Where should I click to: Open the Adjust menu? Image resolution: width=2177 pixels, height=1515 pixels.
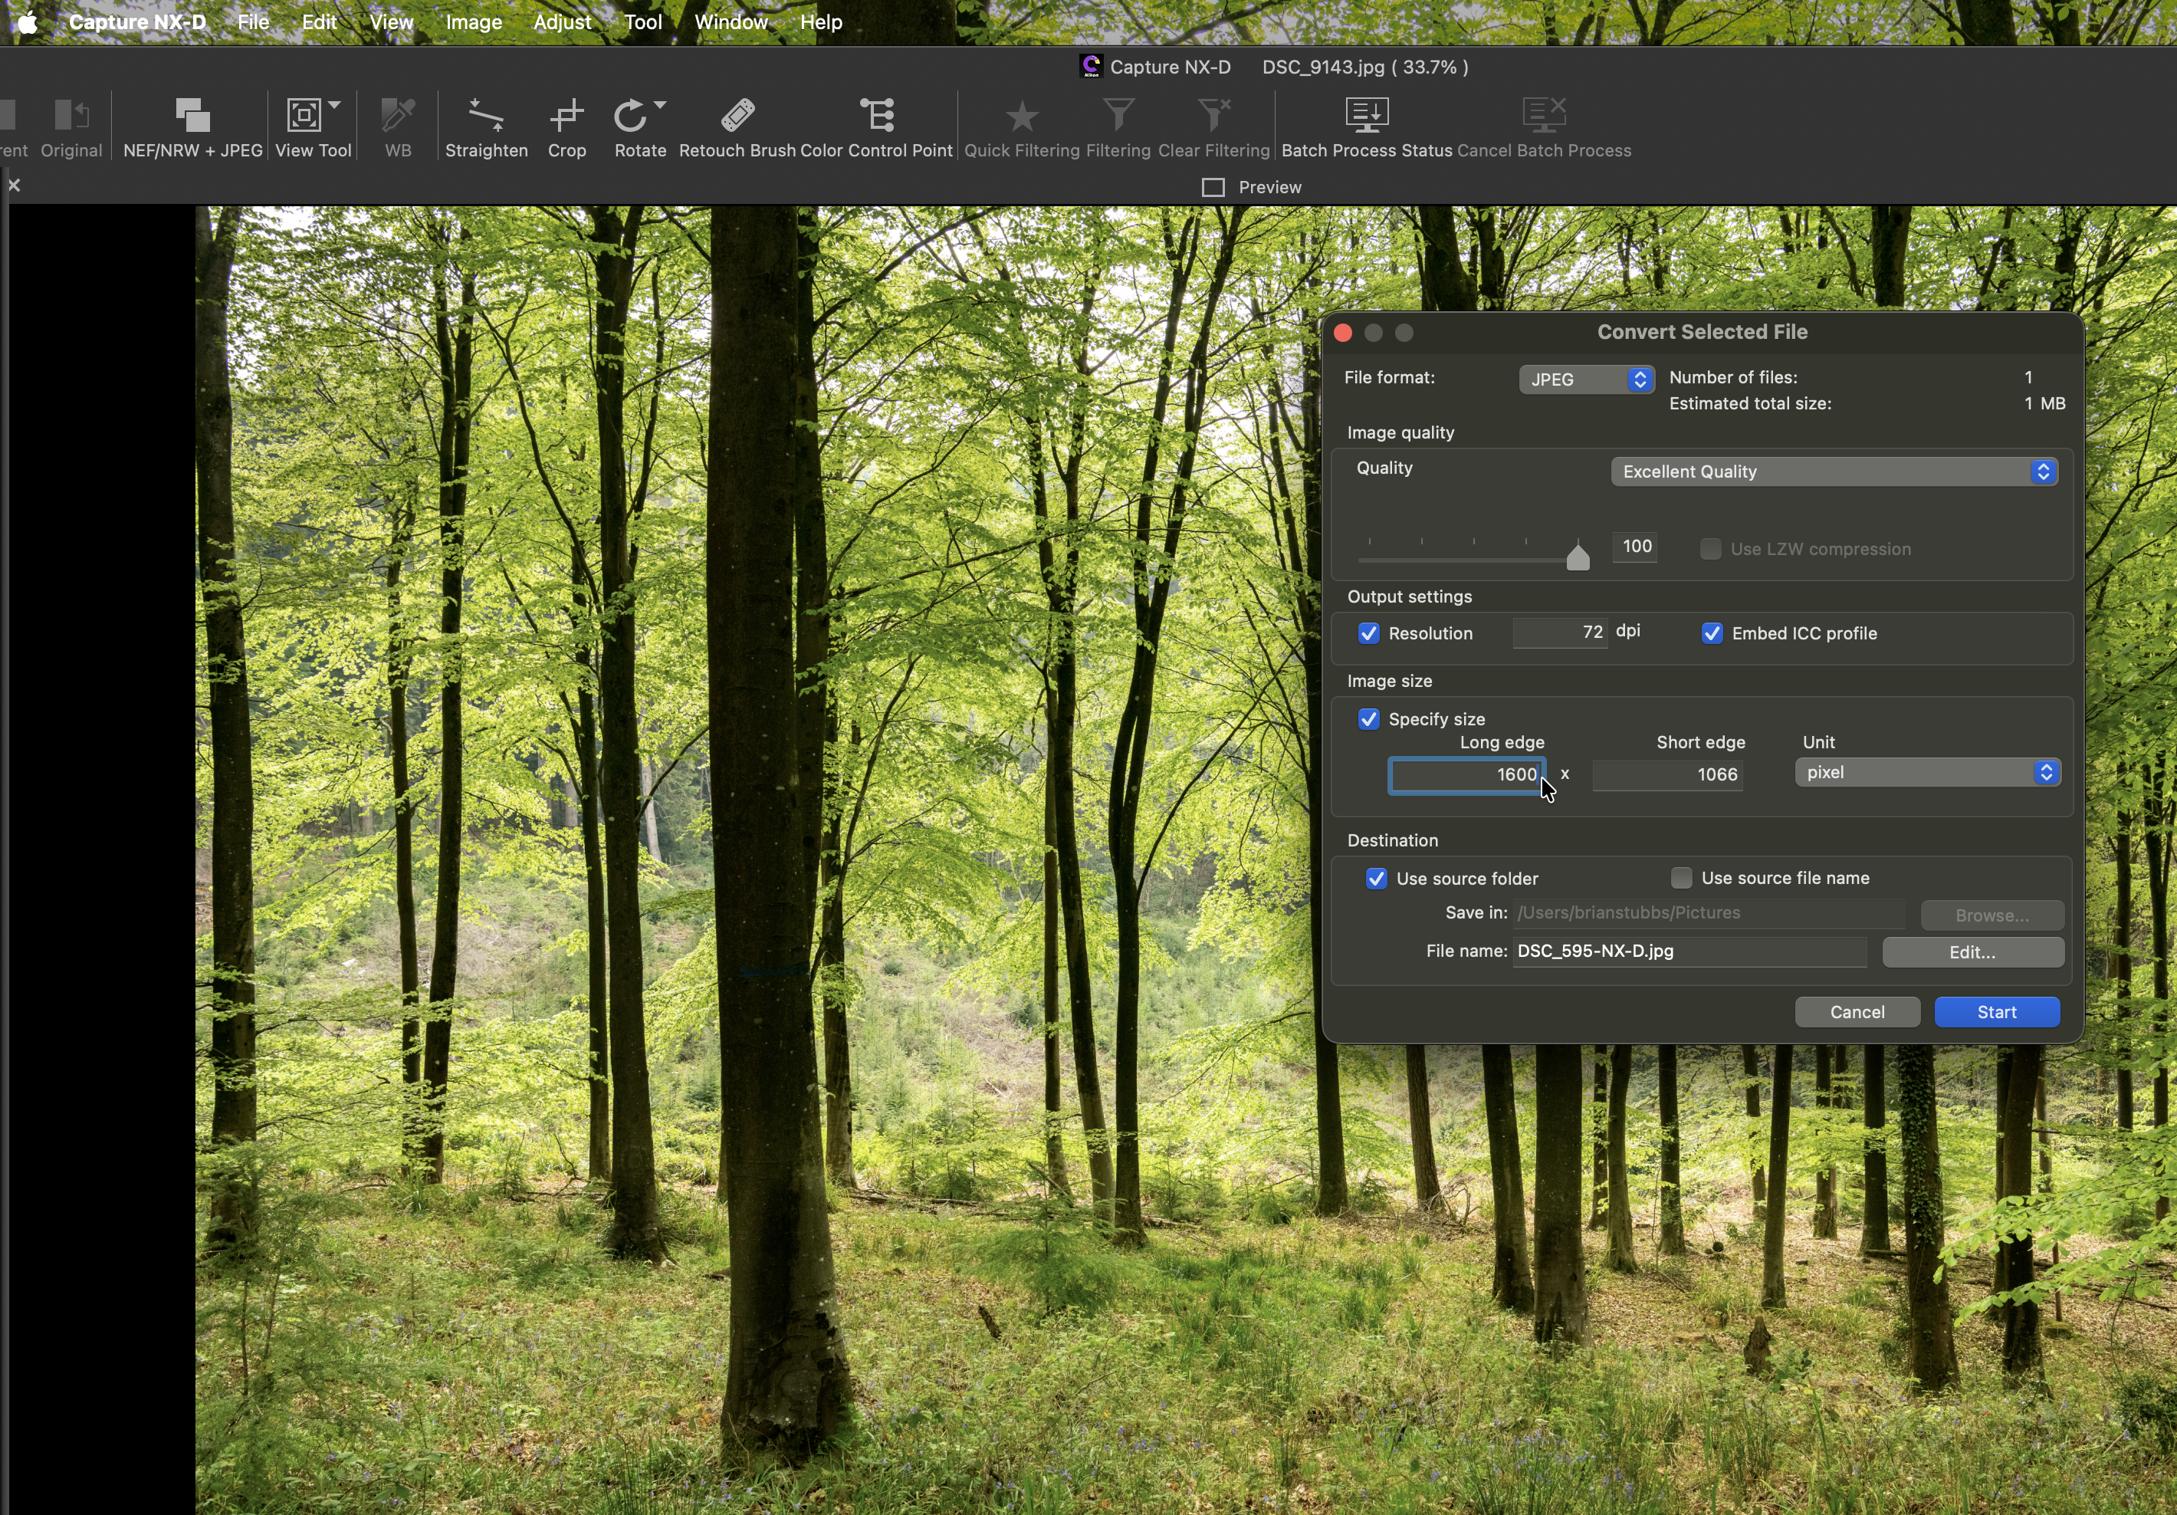561,21
